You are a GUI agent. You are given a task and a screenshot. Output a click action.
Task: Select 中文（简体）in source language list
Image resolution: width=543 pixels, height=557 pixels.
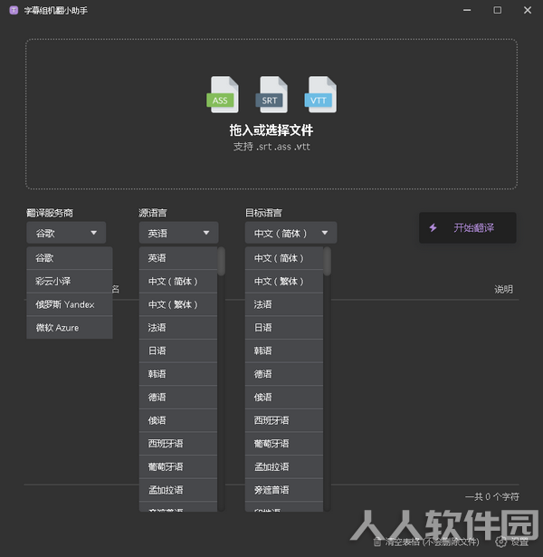178,281
